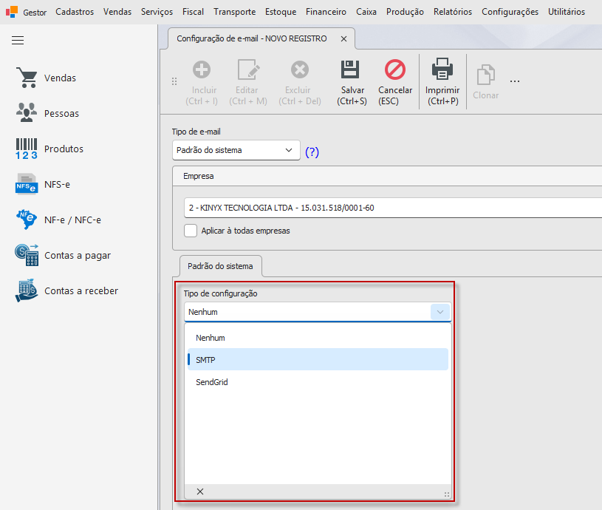The width and height of the screenshot is (602, 510).
Task: Open Contas a pagar shortcut
Action: click(x=63, y=256)
